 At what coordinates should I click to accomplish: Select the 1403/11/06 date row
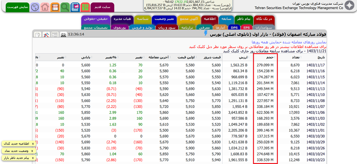(316, 112)
